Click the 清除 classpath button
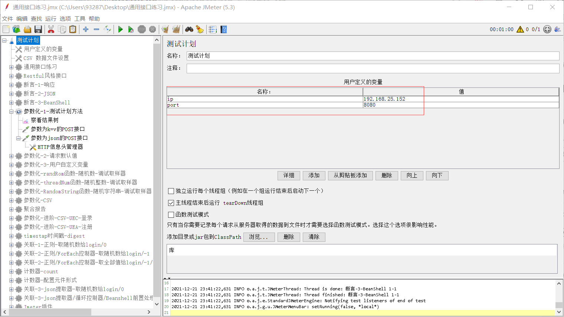The width and height of the screenshot is (564, 317). click(314, 237)
